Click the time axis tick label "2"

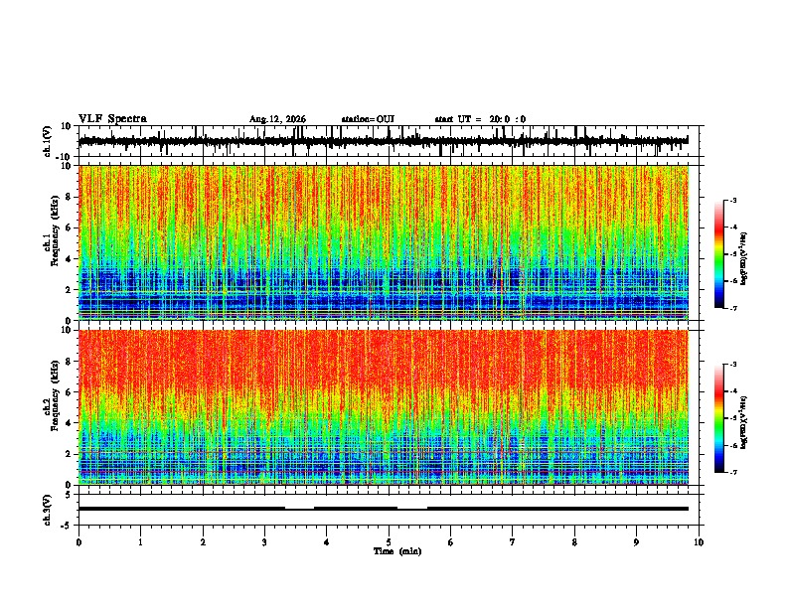click(203, 542)
